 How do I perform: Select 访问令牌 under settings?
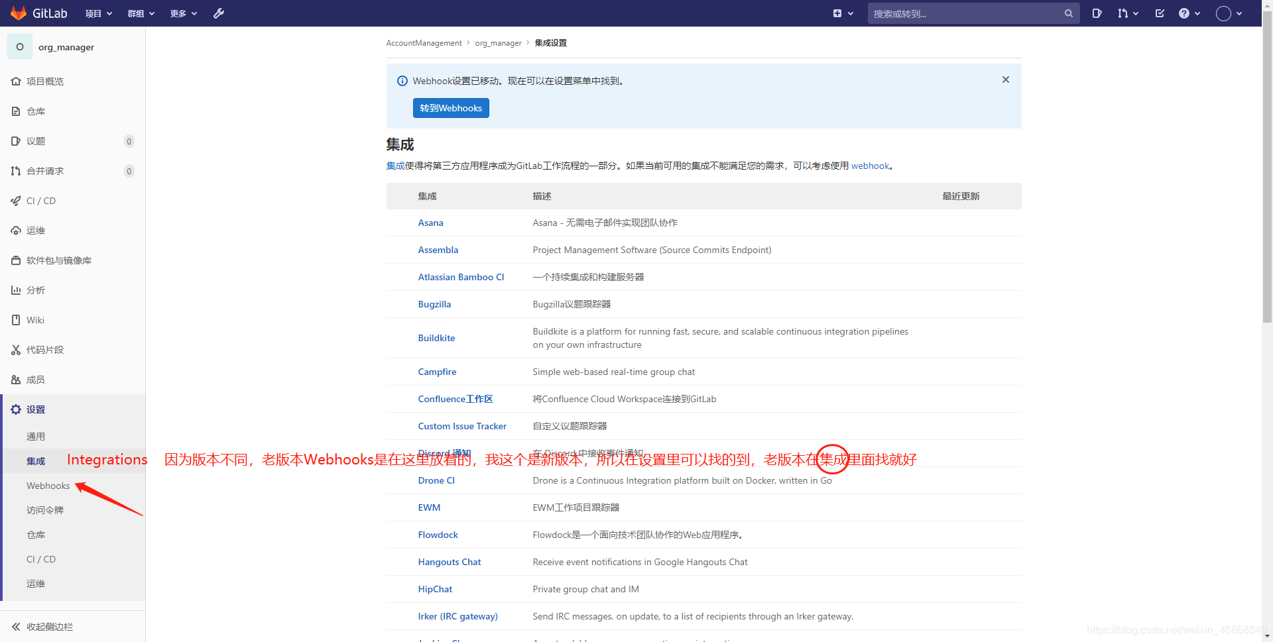click(45, 510)
